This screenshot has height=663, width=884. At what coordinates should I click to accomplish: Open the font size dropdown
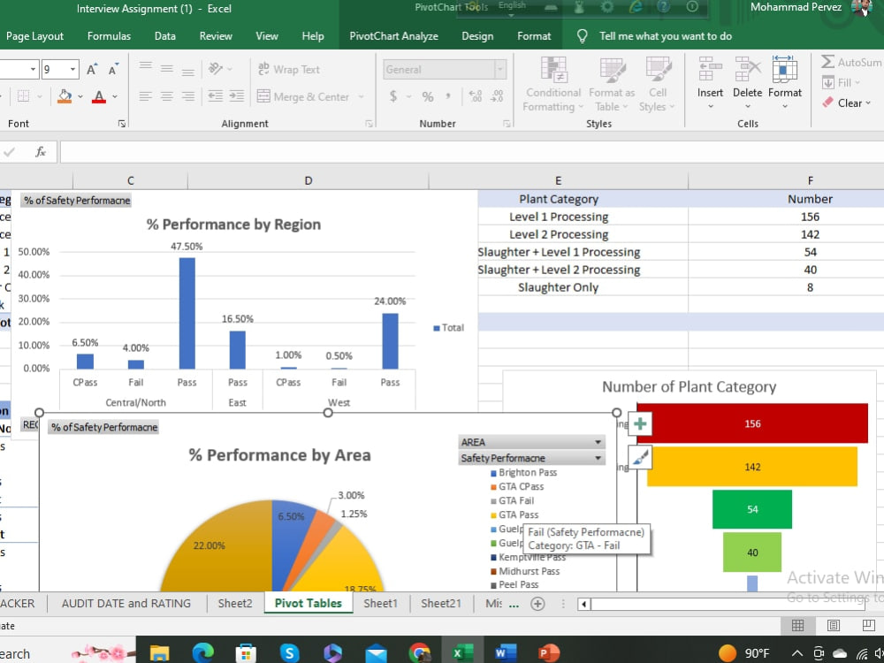(72, 68)
